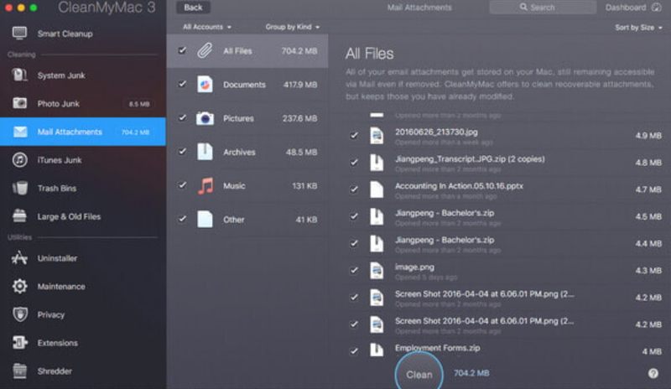
Task: Click the Trash Bins icon
Action: point(19,188)
